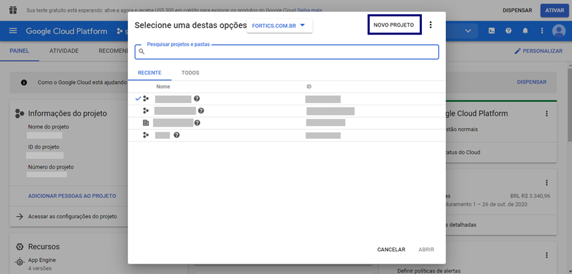
Task: Click help icon on organization row
Action: point(198,123)
